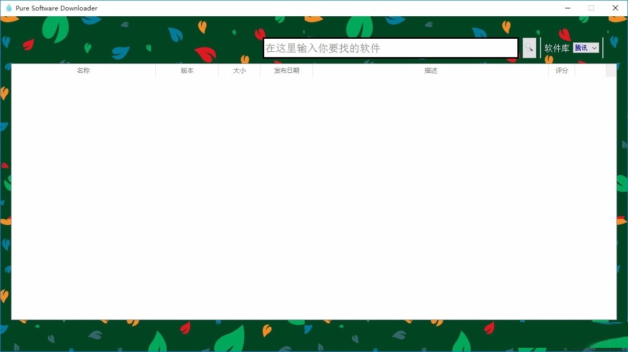This screenshot has width=628, height=352.
Task: Close the Pure Software Downloader window
Action: click(615, 8)
